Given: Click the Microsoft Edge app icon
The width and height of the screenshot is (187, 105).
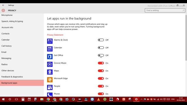Looking at the screenshot, I should [50, 80].
